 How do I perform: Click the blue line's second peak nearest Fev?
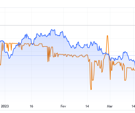[x=62, y=31]
